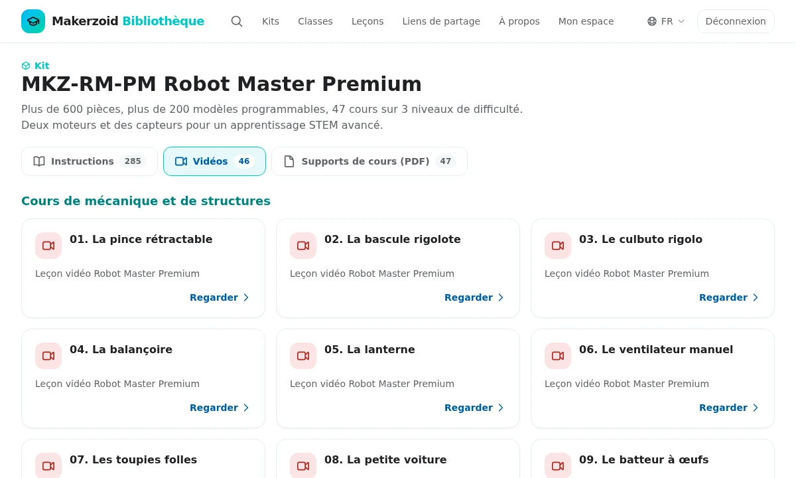Screen dimensions: 796x478
Task: Click video icon for 02. La bascule rigolote
Action: pyautogui.click(x=303, y=246)
